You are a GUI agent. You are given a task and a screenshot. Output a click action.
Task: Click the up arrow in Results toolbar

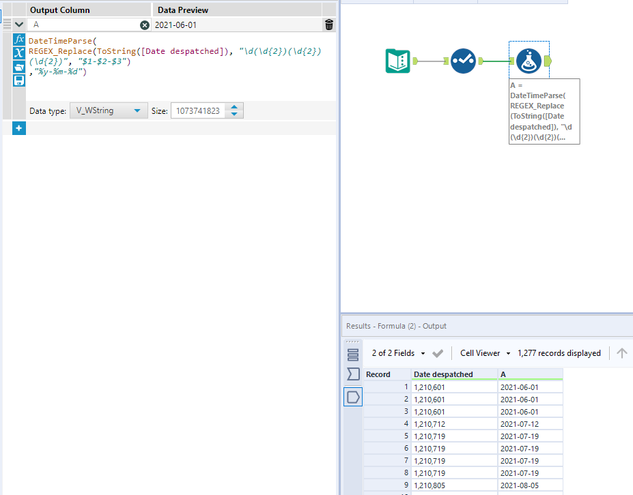pos(621,353)
